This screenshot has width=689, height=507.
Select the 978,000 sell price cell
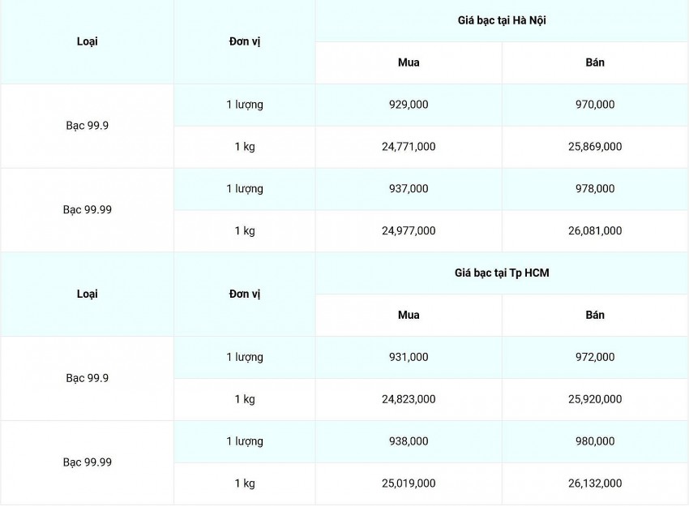pos(595,189)
